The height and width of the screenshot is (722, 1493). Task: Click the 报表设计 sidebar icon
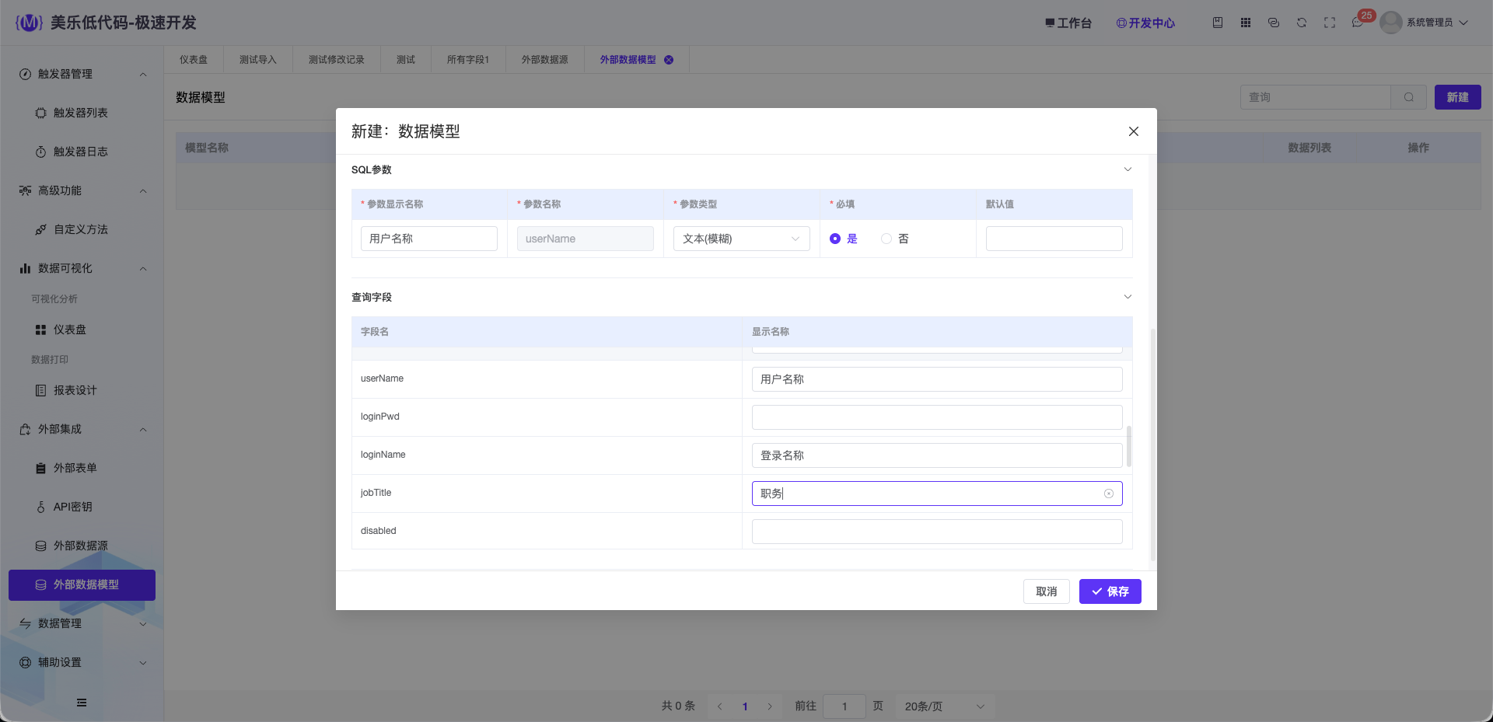click(41, 390)
